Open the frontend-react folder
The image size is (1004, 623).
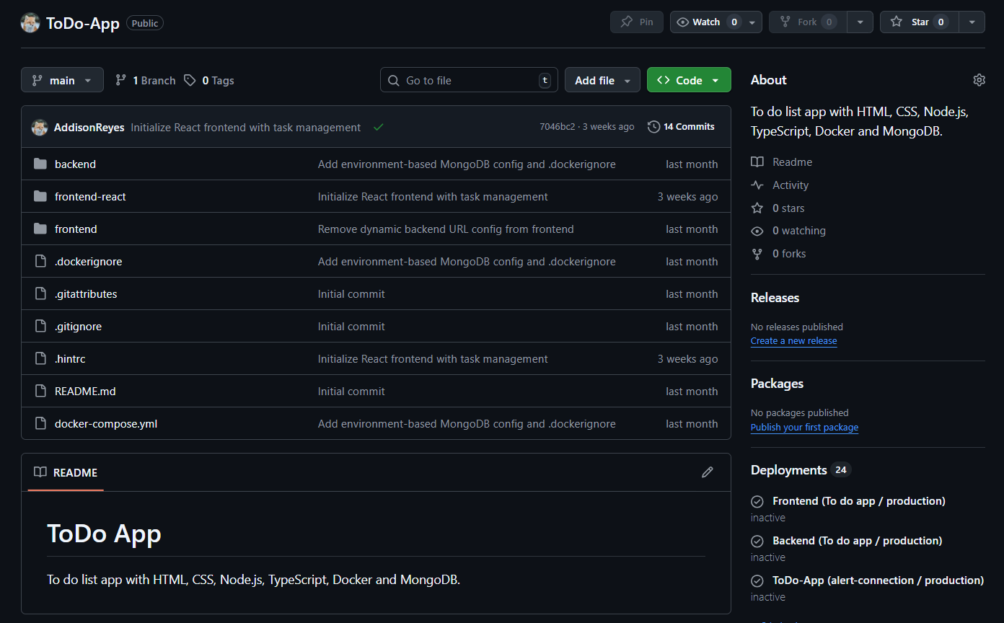(x=90, y=197)
